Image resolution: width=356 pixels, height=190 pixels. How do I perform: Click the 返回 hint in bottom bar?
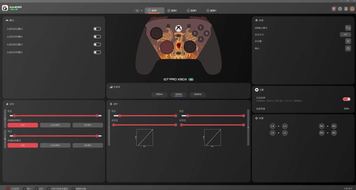(x=39, y=189)
